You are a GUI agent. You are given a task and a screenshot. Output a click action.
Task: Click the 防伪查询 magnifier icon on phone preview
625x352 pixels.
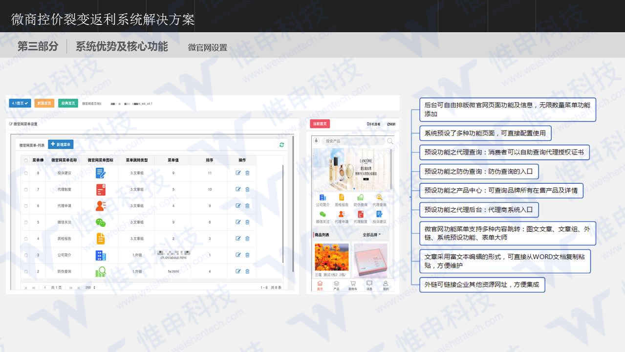coord(360,198)
